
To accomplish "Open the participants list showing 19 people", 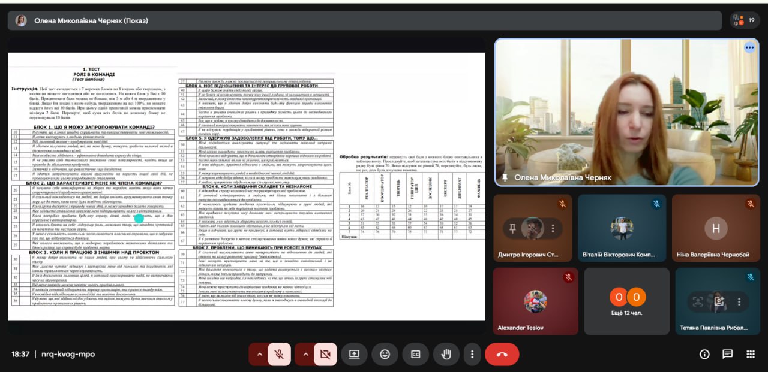I will (745, 20).
